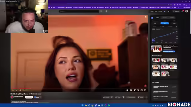The width and height of the screenshot is (191, 107).
Task: Open the Windows Start button in the taskbar
Action: 82,105
